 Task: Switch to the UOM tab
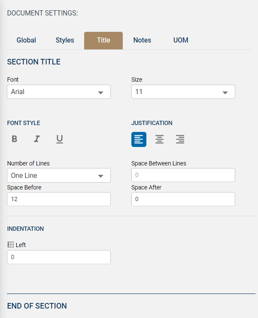181,40
